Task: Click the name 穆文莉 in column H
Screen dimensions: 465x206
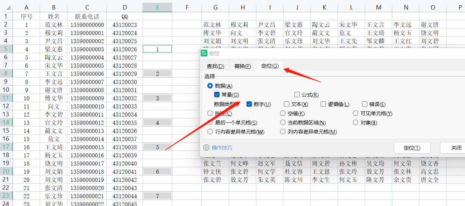Action: pyautogui.click(x=239, y=25)
